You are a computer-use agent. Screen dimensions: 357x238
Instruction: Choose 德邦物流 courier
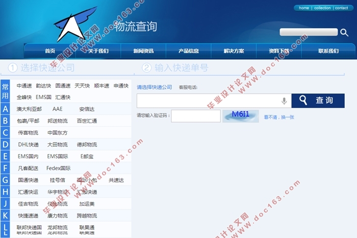tap(87, 145)
